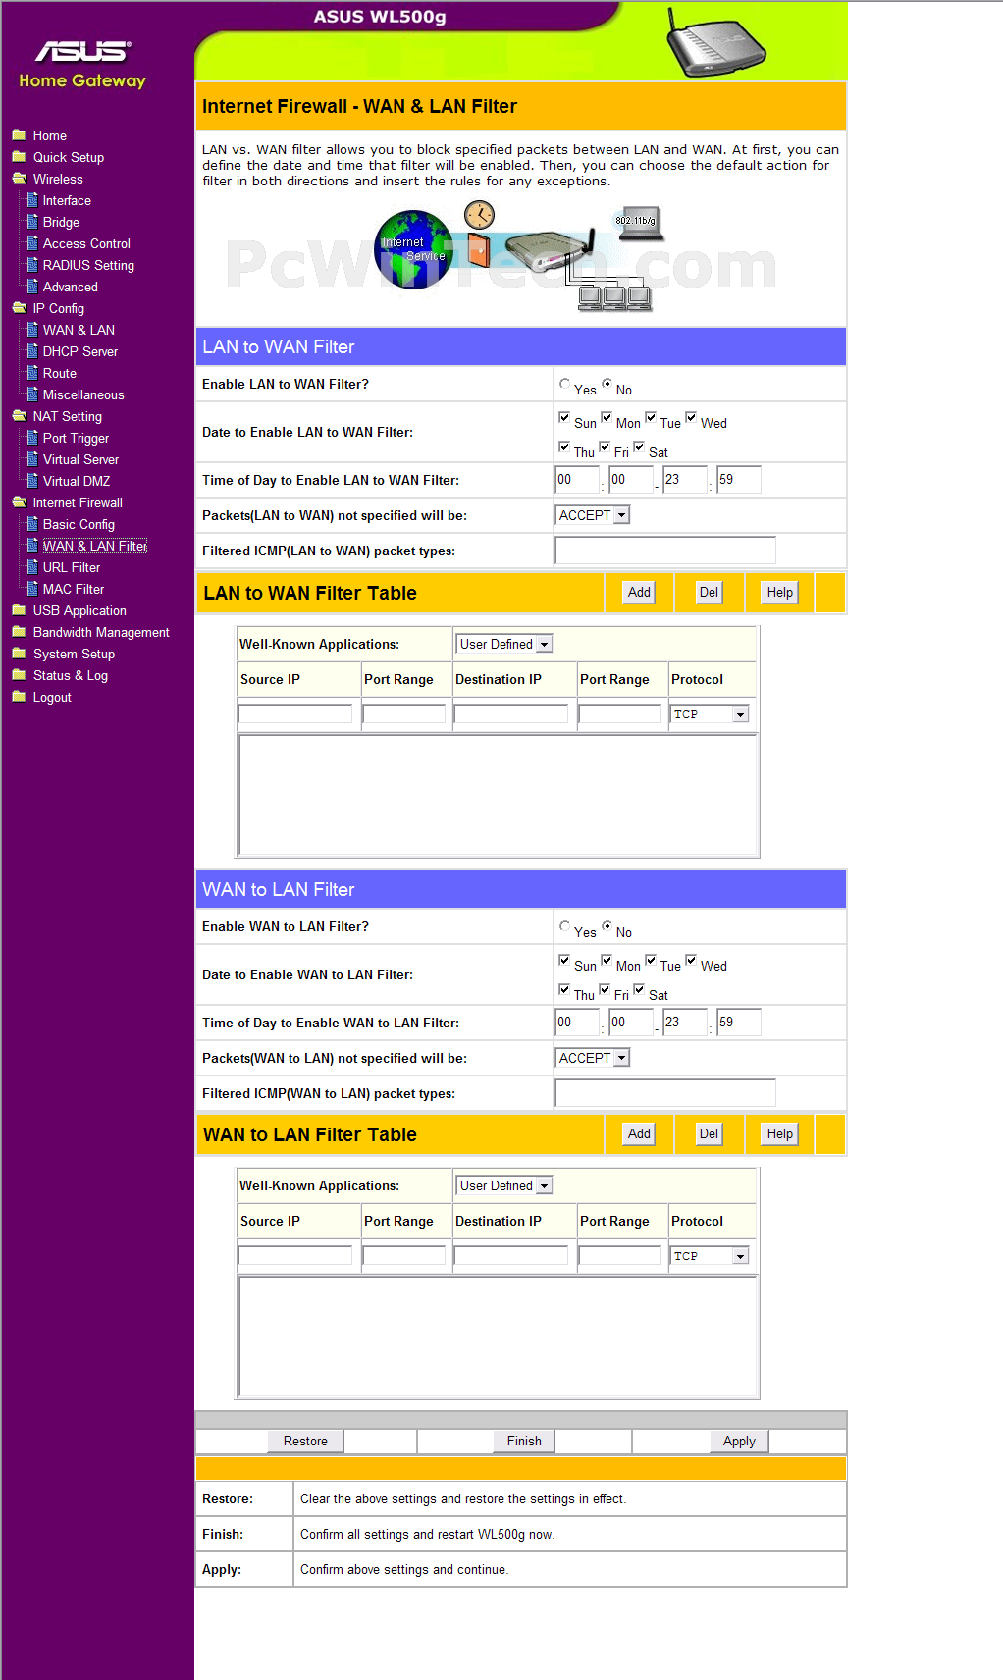Click the Quick Setup folder icon
Image resolution: width=1003 pixels, height=1680 pixels.
[x=19, y=157]
